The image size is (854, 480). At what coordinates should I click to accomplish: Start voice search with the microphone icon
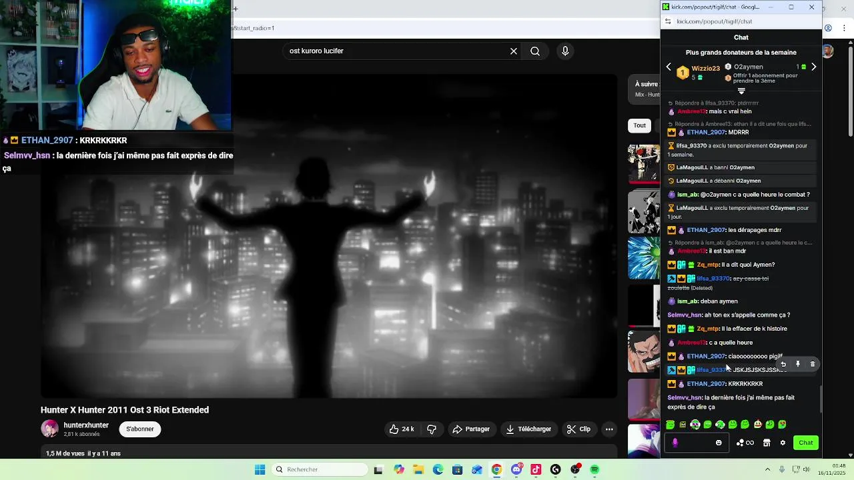pyautogui.click(x=565, y=51)
